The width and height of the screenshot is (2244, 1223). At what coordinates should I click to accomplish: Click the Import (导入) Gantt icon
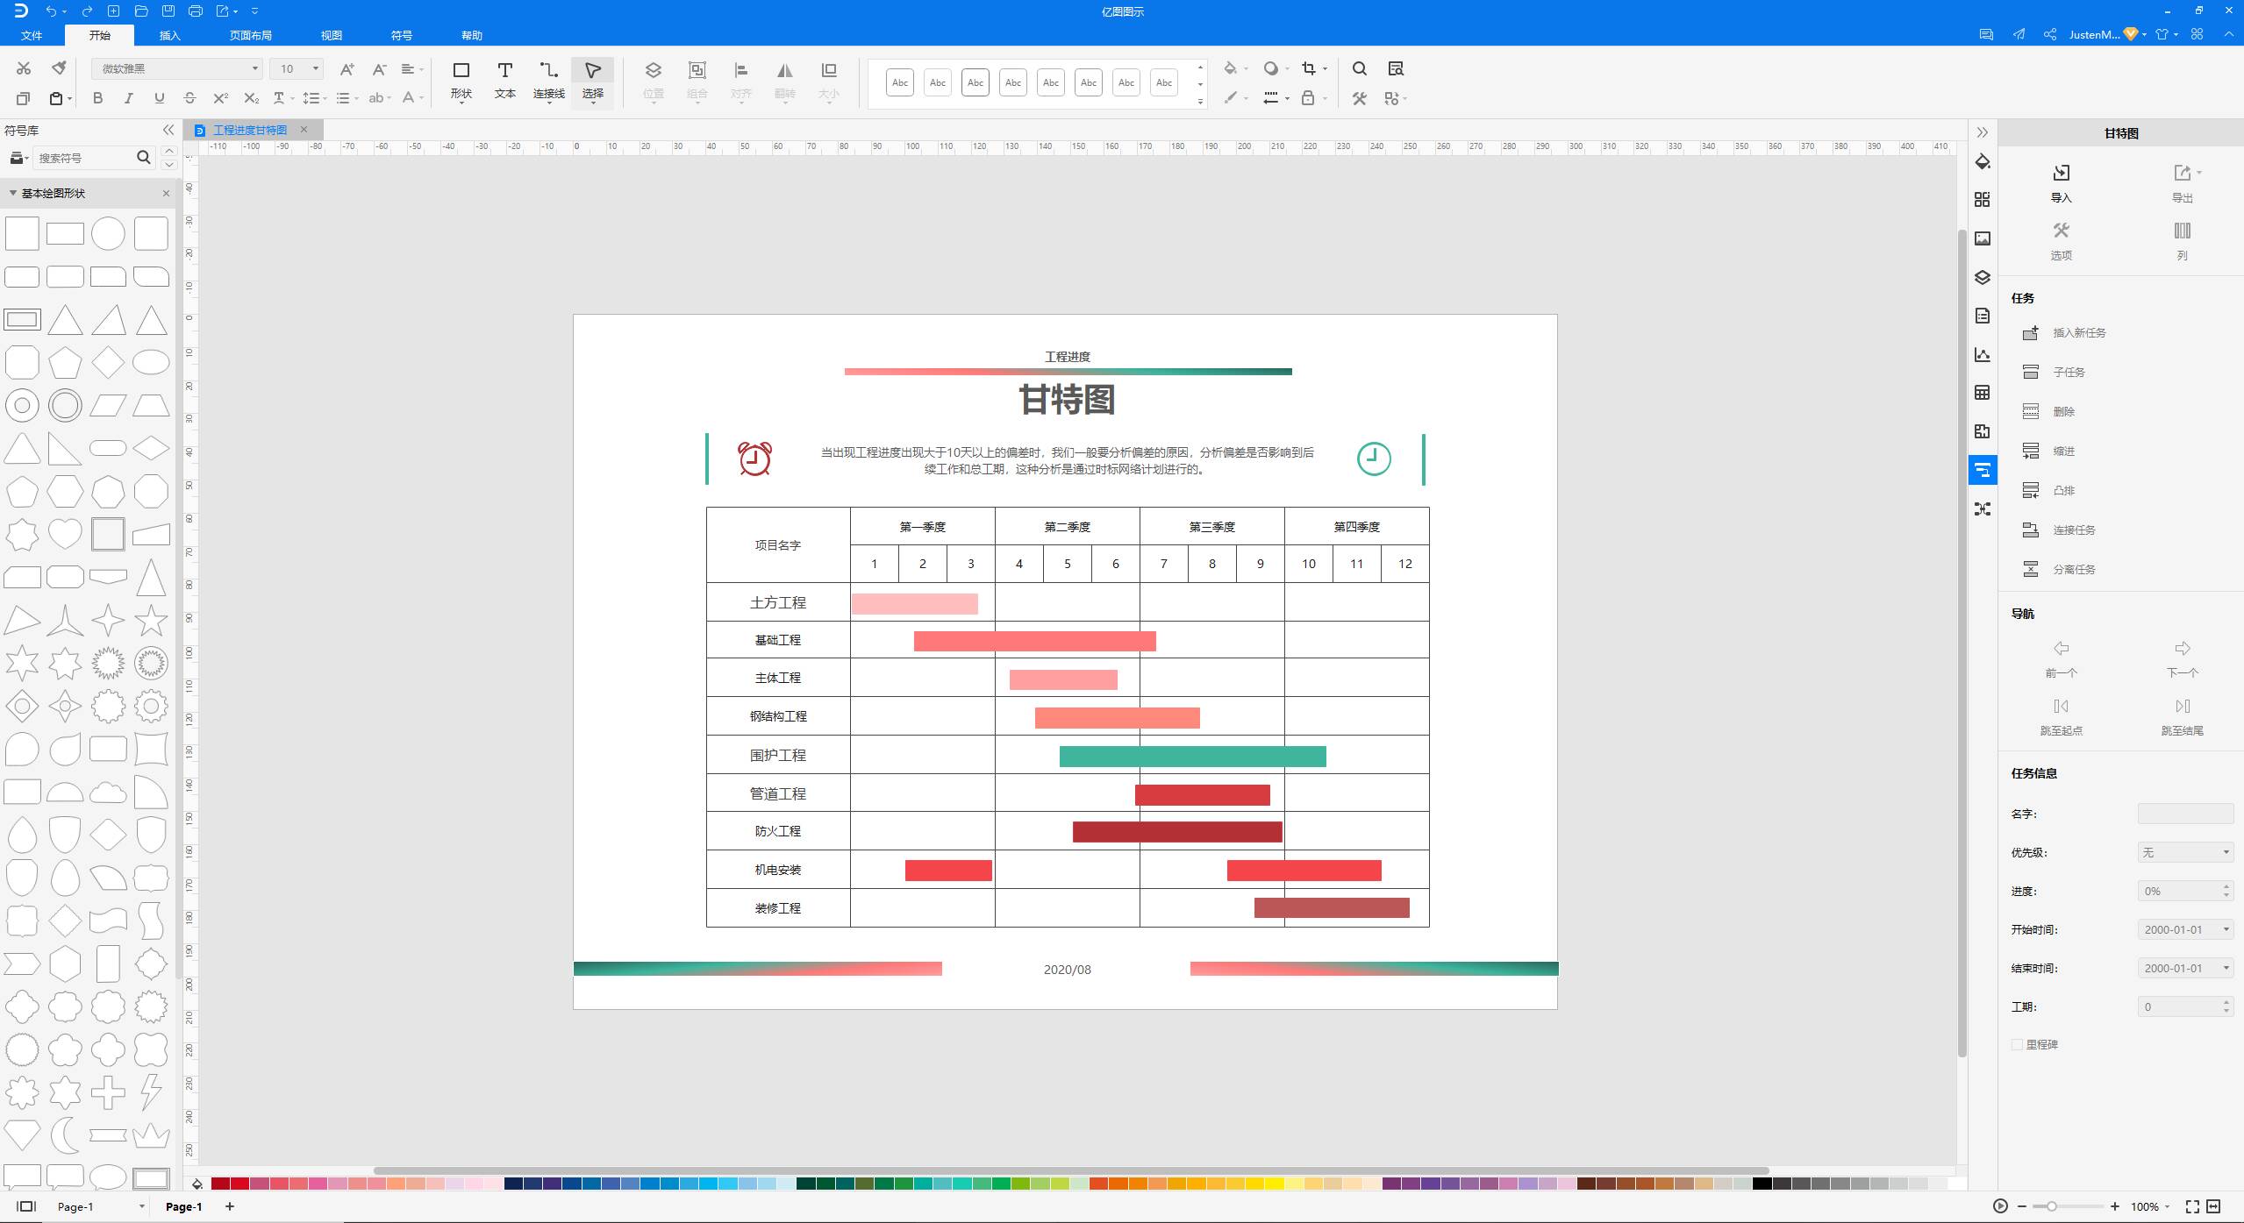tap(2061, 173)
